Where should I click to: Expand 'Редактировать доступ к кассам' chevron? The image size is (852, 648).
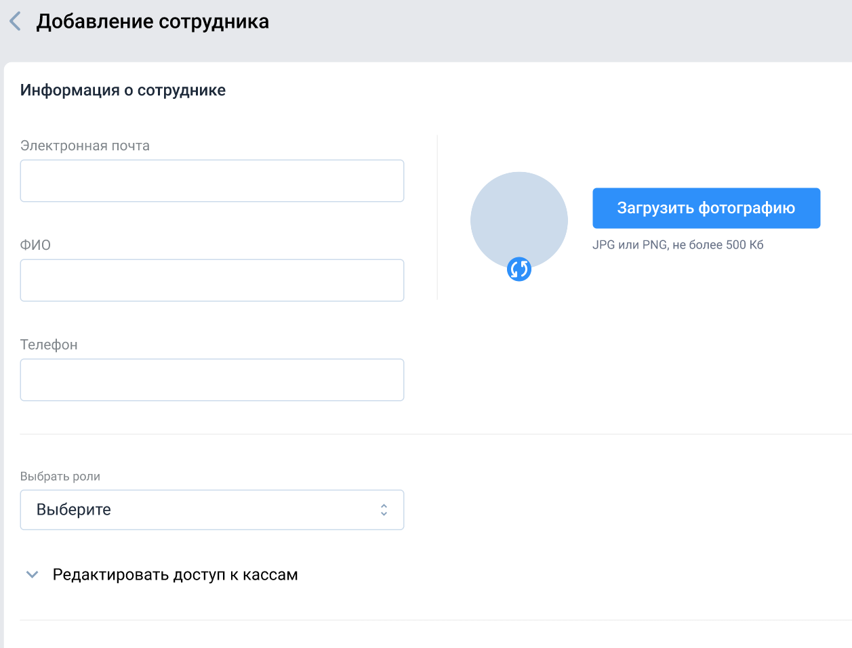[x=32, y=575]
